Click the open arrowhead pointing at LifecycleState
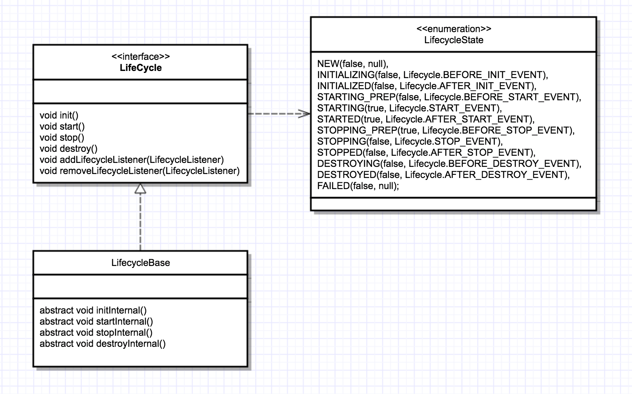632x394 pixels. point(305,114)
